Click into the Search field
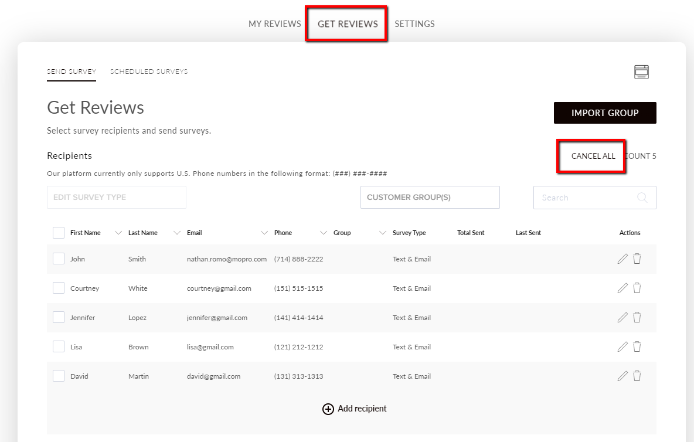Viewport: 694px width, 442px height. pyautogui.click(x=594, y=198)
